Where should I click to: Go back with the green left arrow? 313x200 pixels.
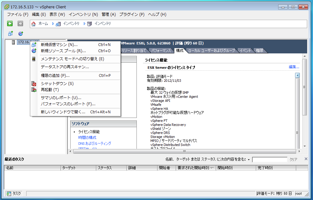[10, 23]
